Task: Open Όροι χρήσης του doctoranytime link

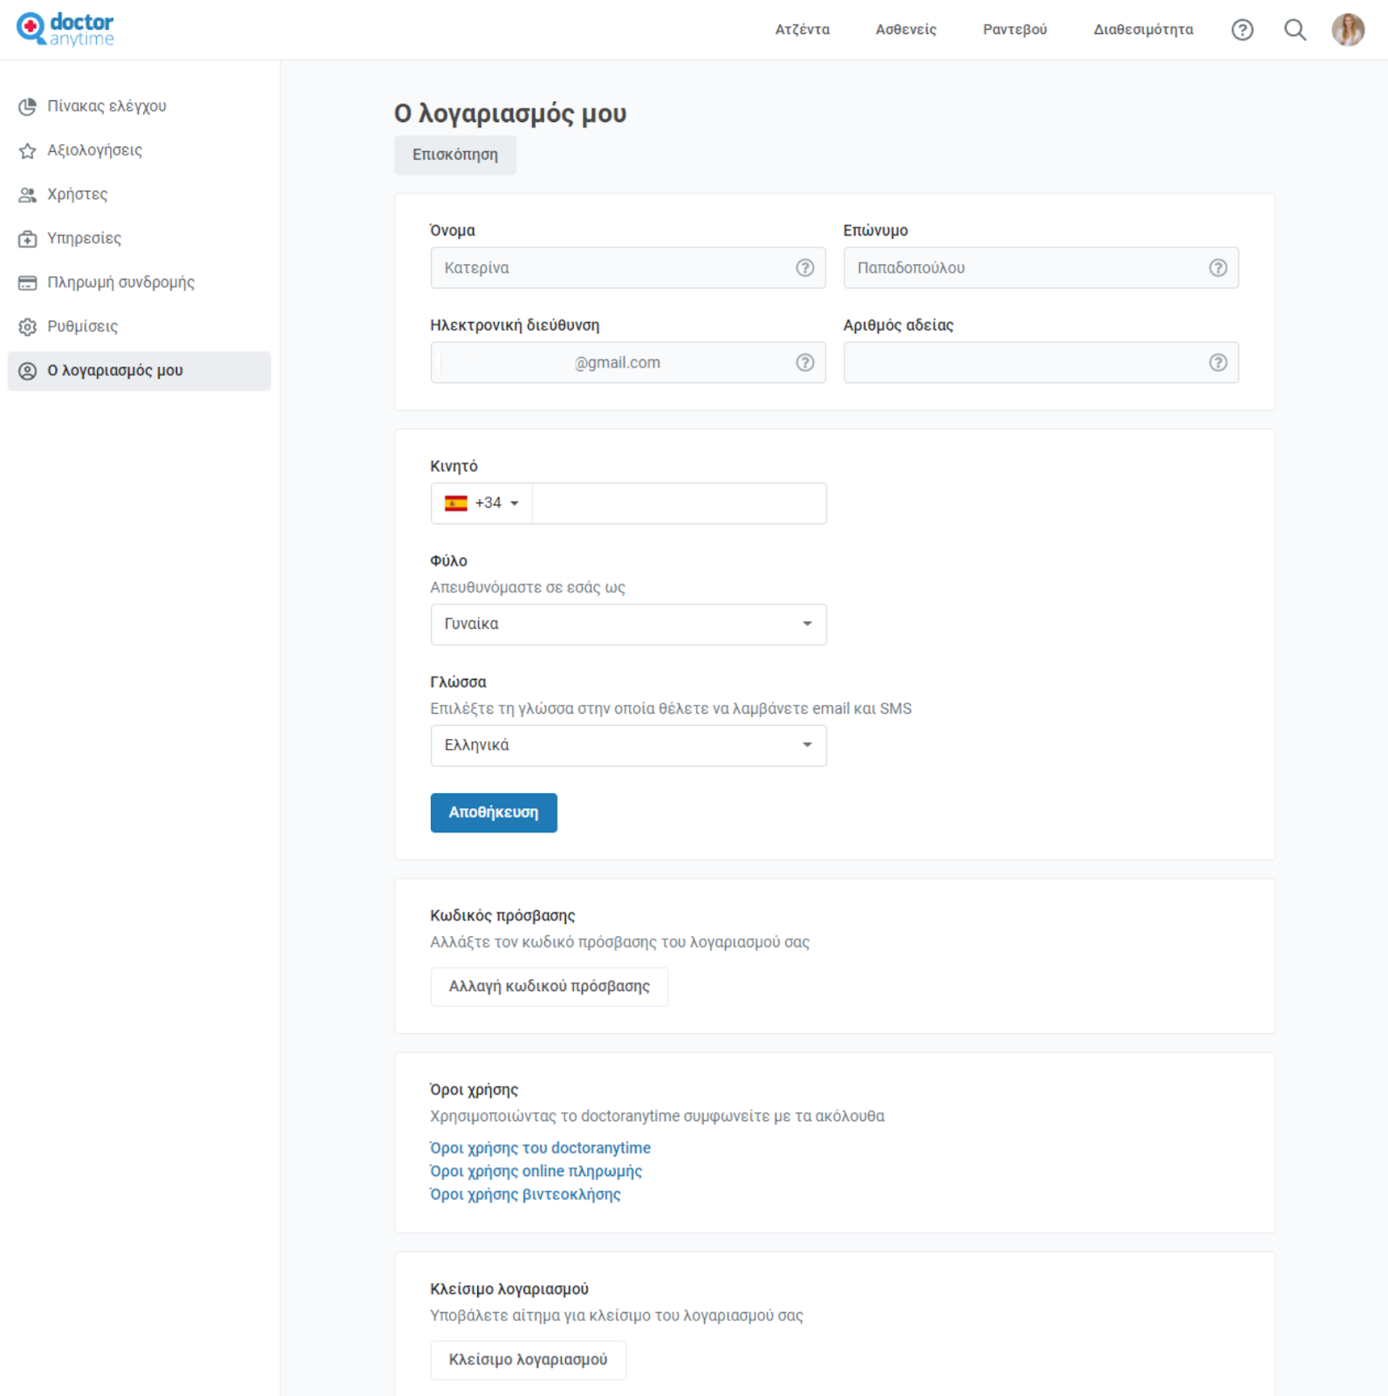Action: pos(541,1148)
